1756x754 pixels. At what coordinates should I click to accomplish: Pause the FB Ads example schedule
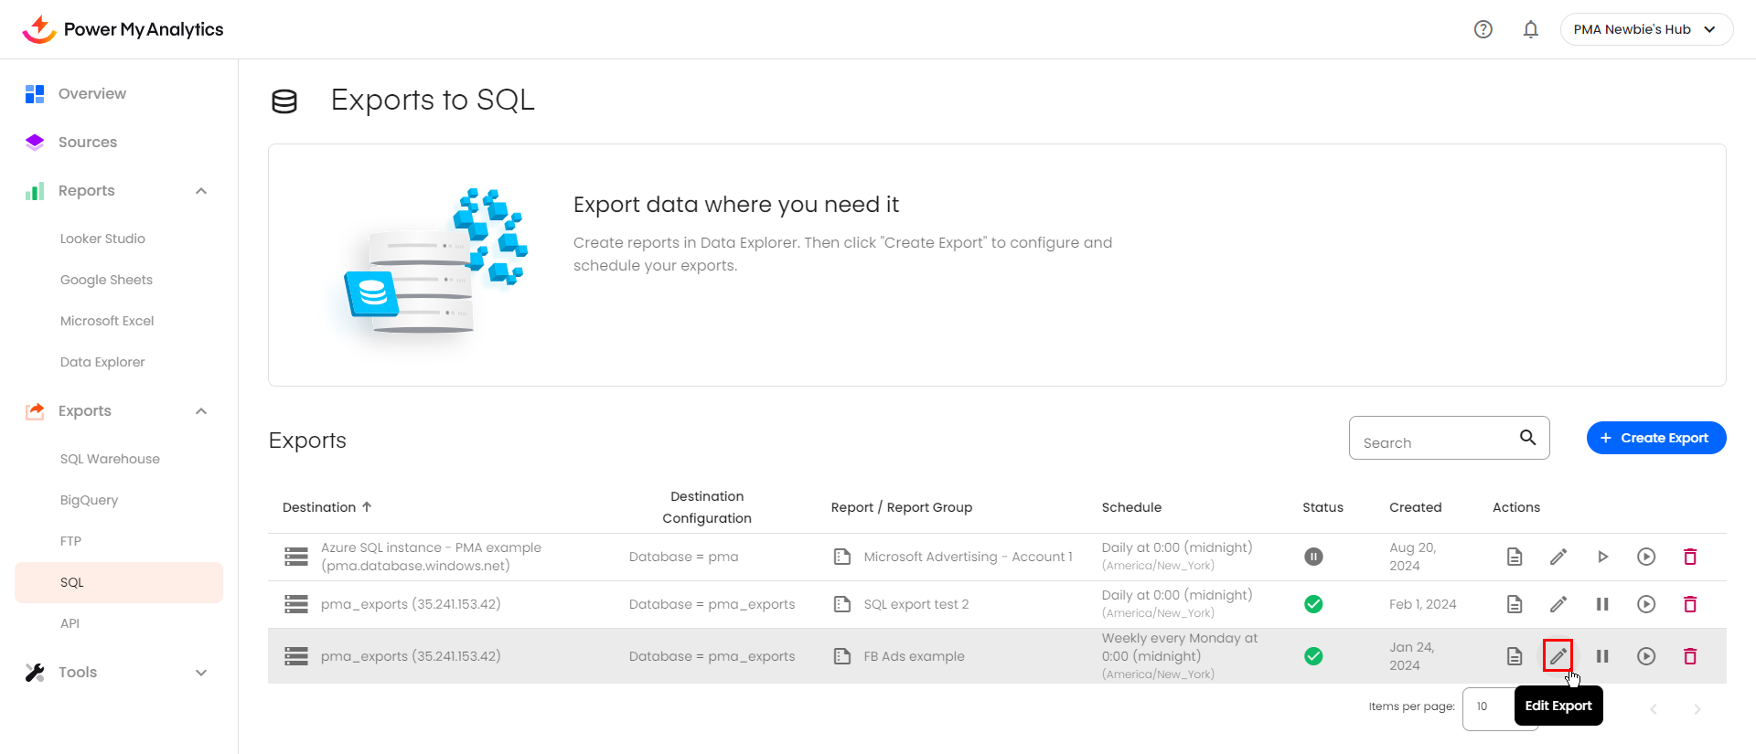tap(1601, 656)
